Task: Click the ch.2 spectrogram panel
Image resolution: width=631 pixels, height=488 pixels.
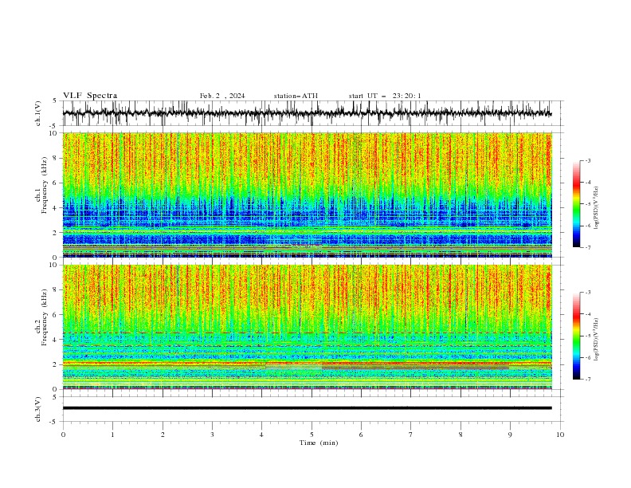Action: point(307,327)
